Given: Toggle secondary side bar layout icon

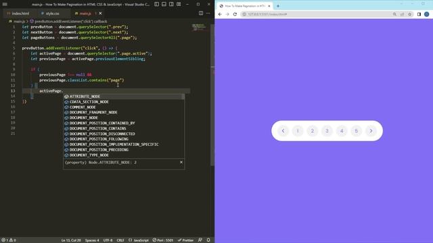Looking at the screenshot, I should point(171,4).
